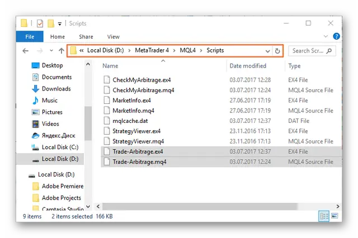
Task: Go back with the Back arrow
Action: 26,51
